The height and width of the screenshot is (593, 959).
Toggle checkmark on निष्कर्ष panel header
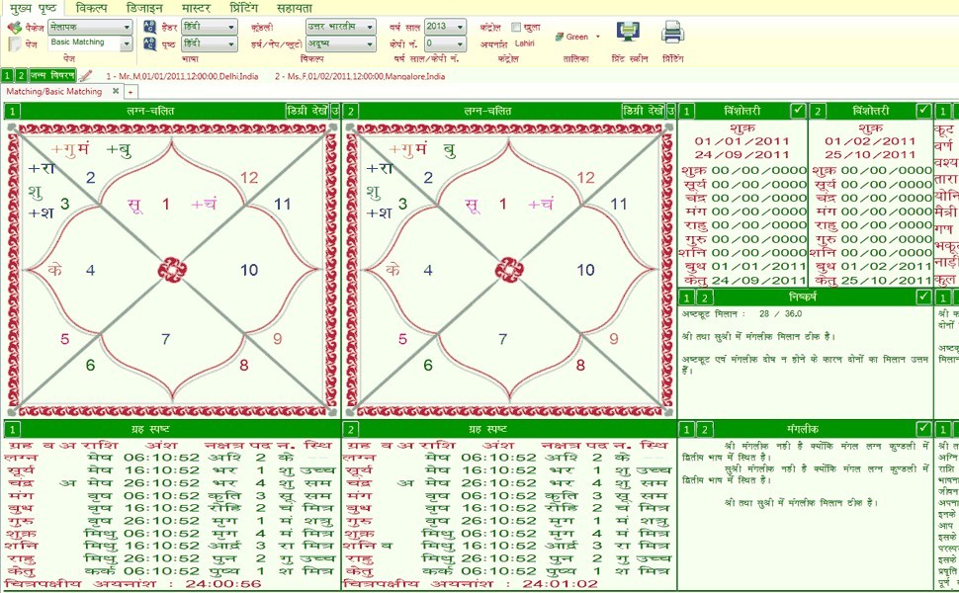(923, 296)
